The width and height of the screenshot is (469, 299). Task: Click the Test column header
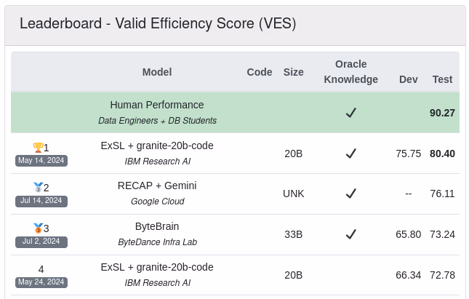442,79
